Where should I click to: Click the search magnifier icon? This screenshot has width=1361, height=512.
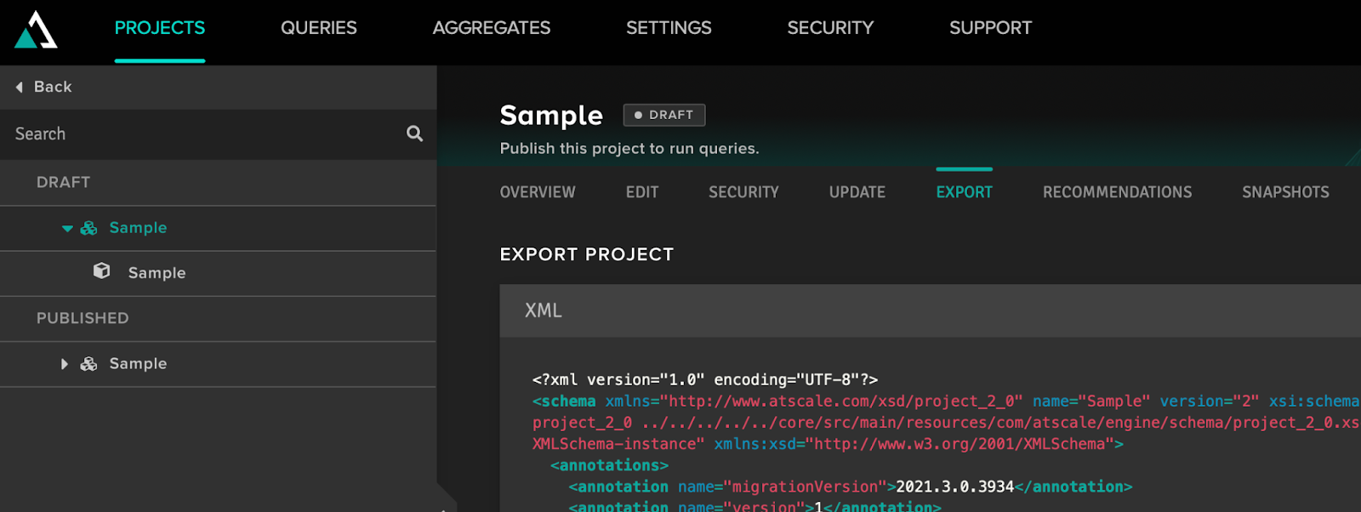[414, 134]
